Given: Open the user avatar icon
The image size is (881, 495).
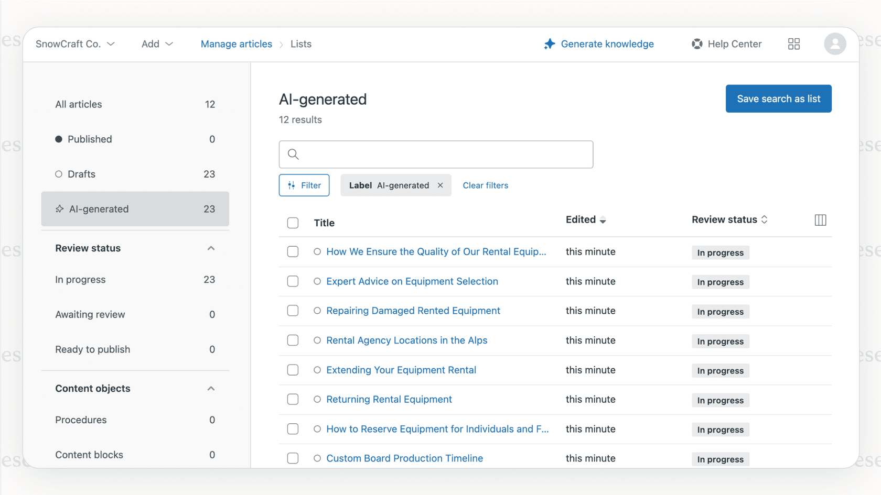Looking at the screenshot, I should (x=835, y=44).
